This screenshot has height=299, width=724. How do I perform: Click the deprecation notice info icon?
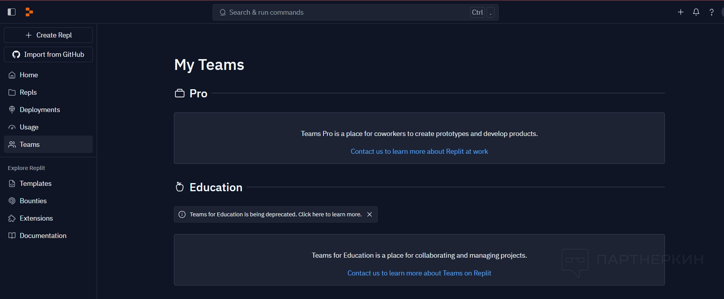(182, 214)
